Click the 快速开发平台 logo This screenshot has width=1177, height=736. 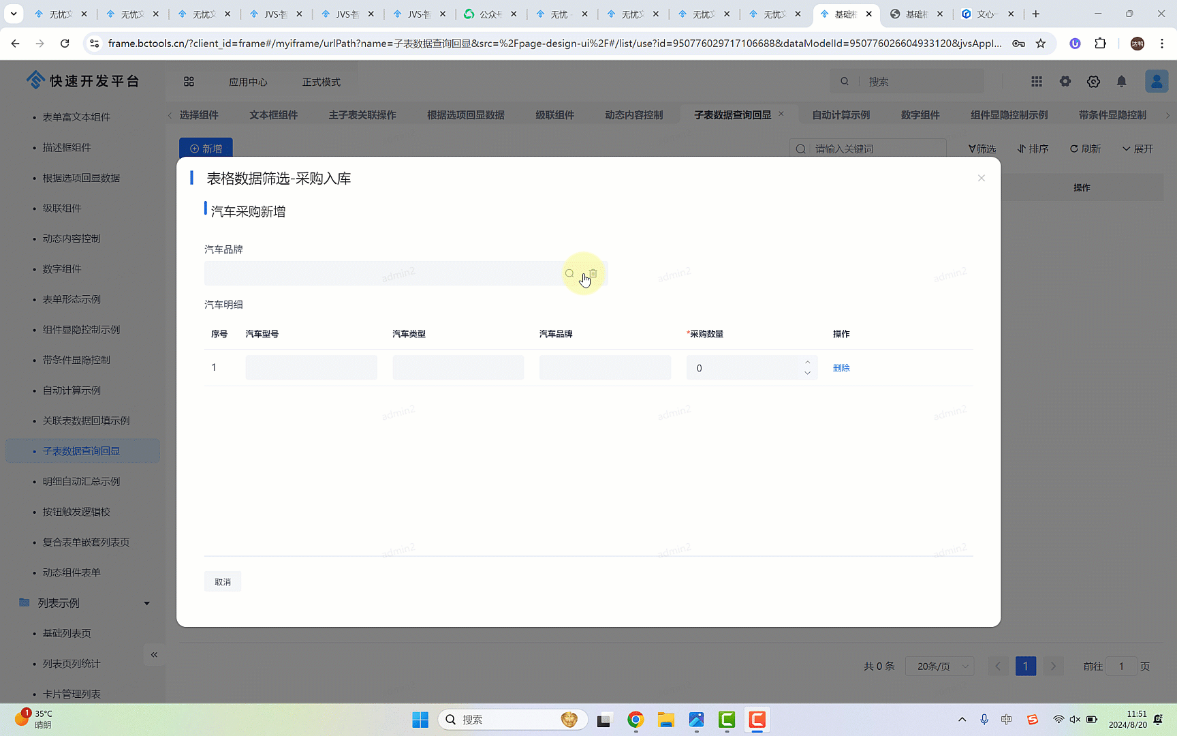(82, 81)
